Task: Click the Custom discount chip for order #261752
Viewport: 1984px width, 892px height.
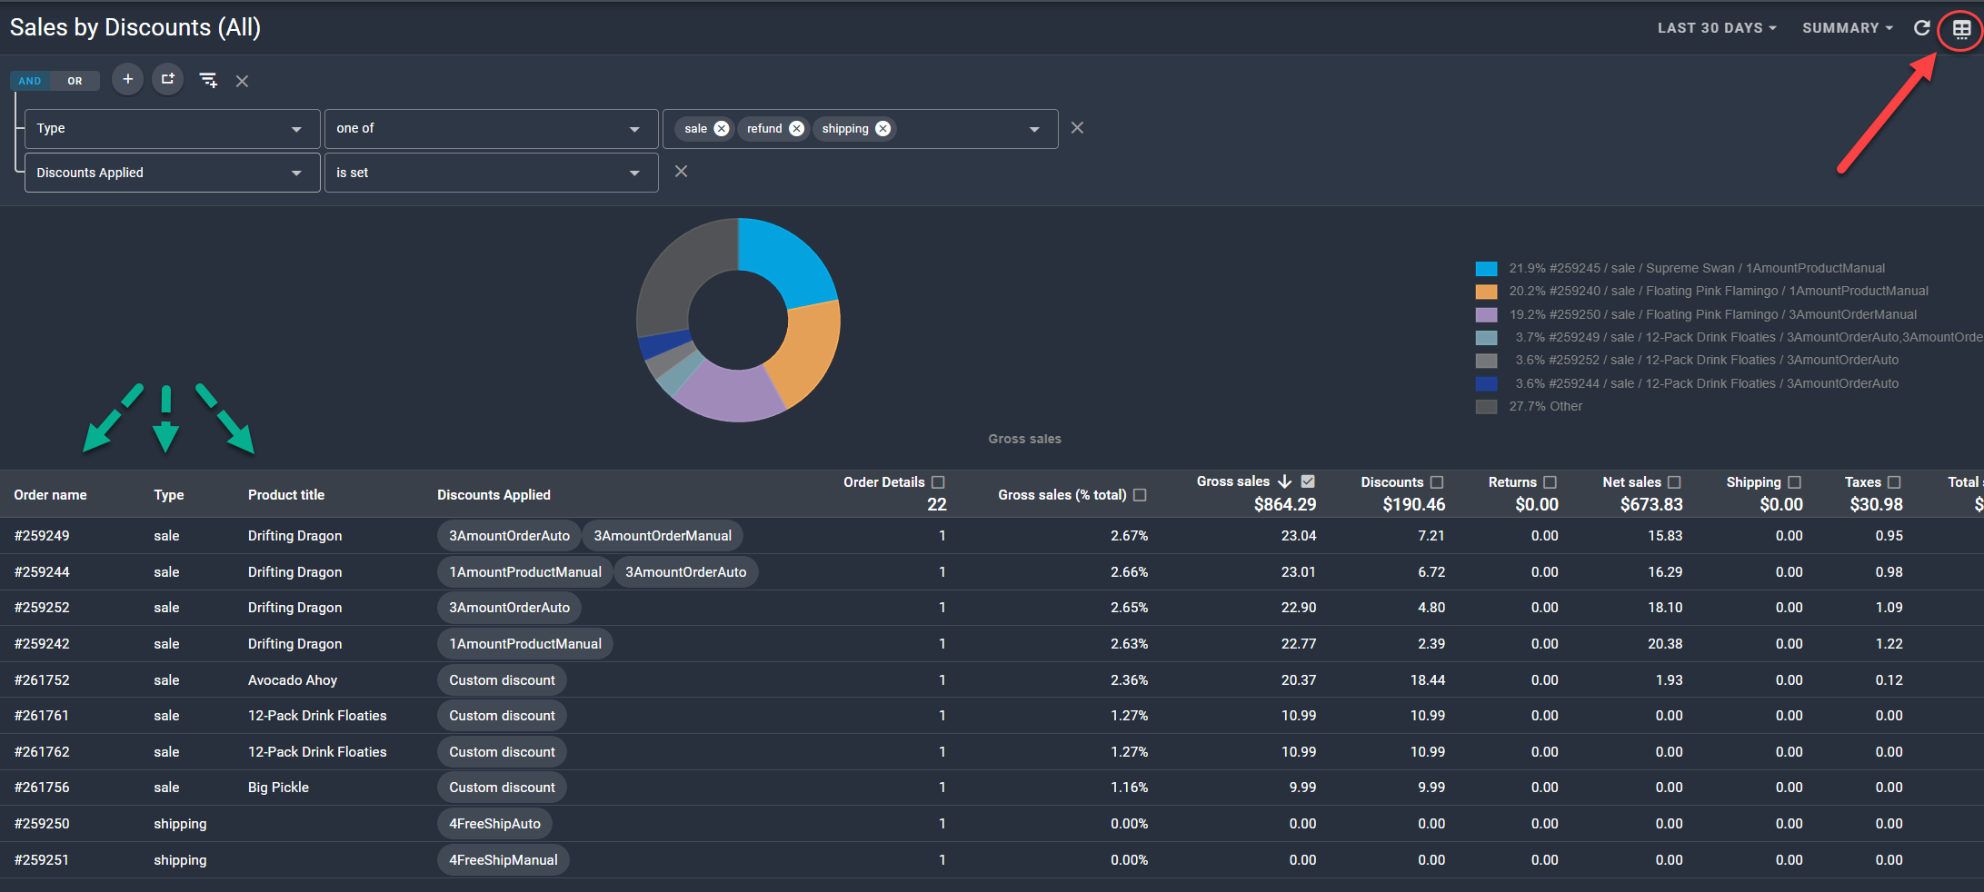Action: click(502, 680)
